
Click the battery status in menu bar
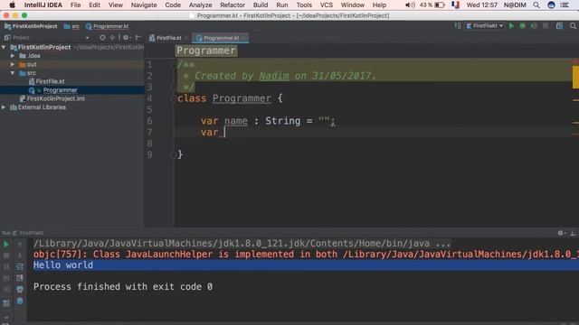[432, 5]
